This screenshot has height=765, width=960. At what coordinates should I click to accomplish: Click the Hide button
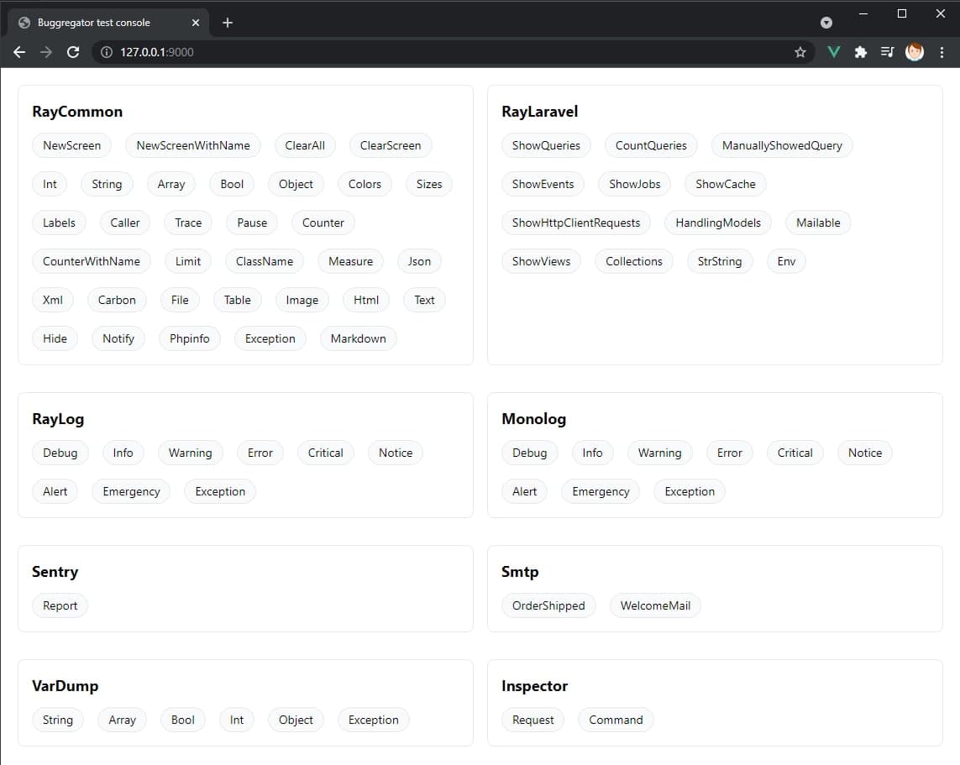pos(55,338)
